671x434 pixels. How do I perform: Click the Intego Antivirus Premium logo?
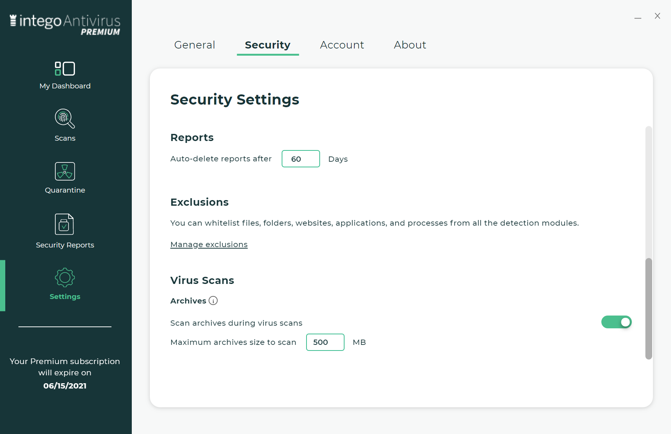(65, 25)
